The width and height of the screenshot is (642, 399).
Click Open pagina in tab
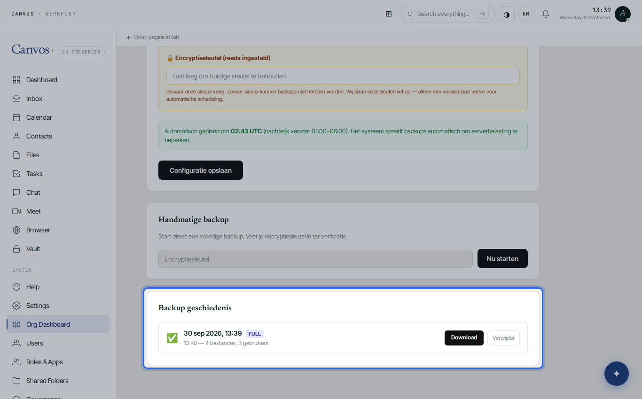click(152, 37)
